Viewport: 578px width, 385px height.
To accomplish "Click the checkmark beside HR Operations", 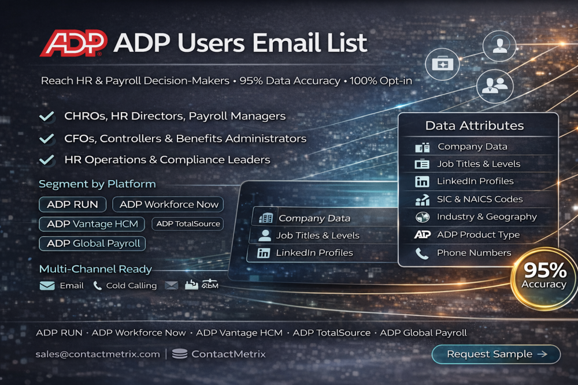I will 47,160.
